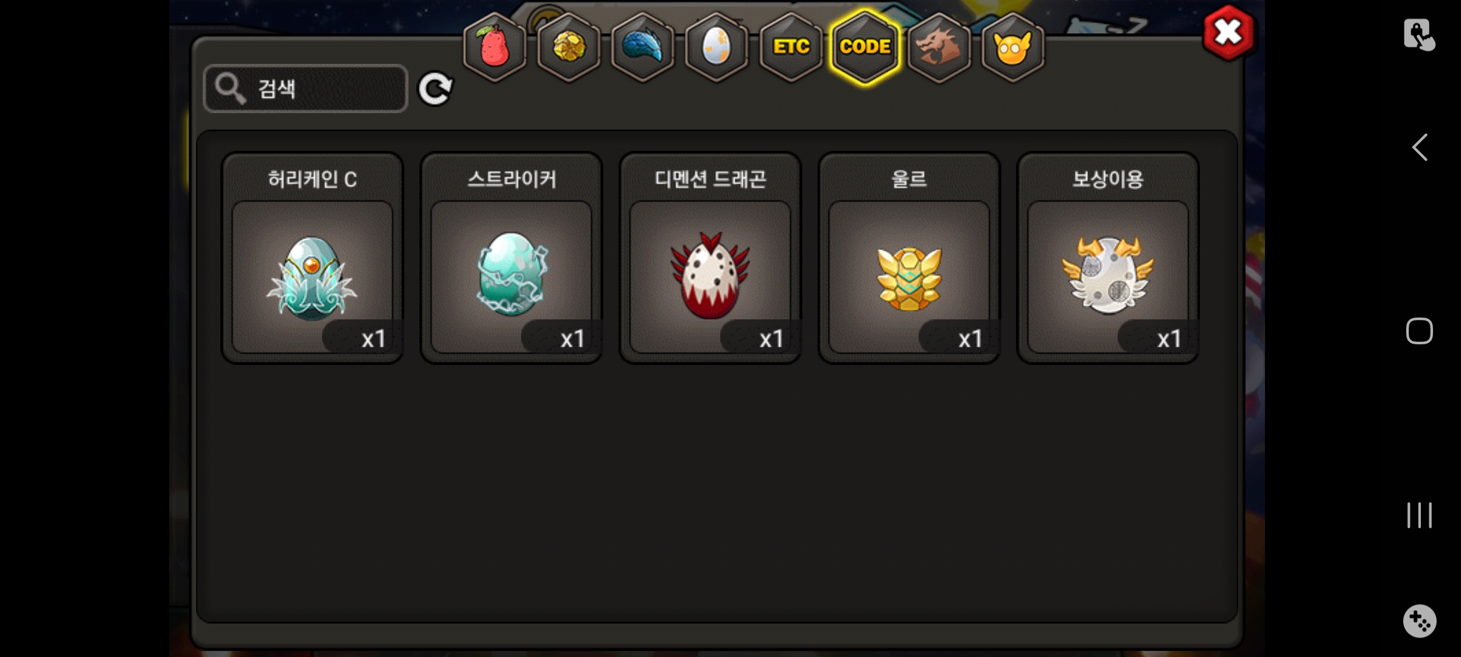Click the refresh arrow beside search
1461x657 pixels.
435,89
